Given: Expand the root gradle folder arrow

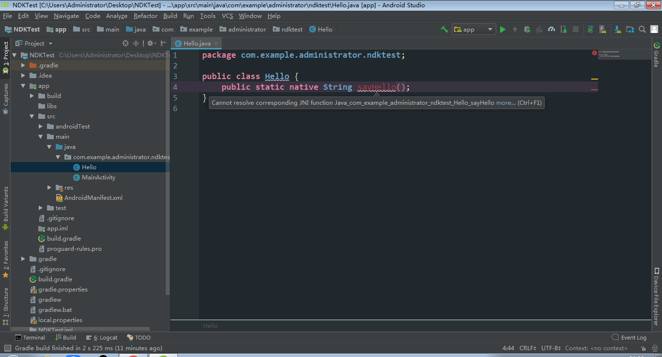Looking at the screenshot, I should (x=23, y=259).
